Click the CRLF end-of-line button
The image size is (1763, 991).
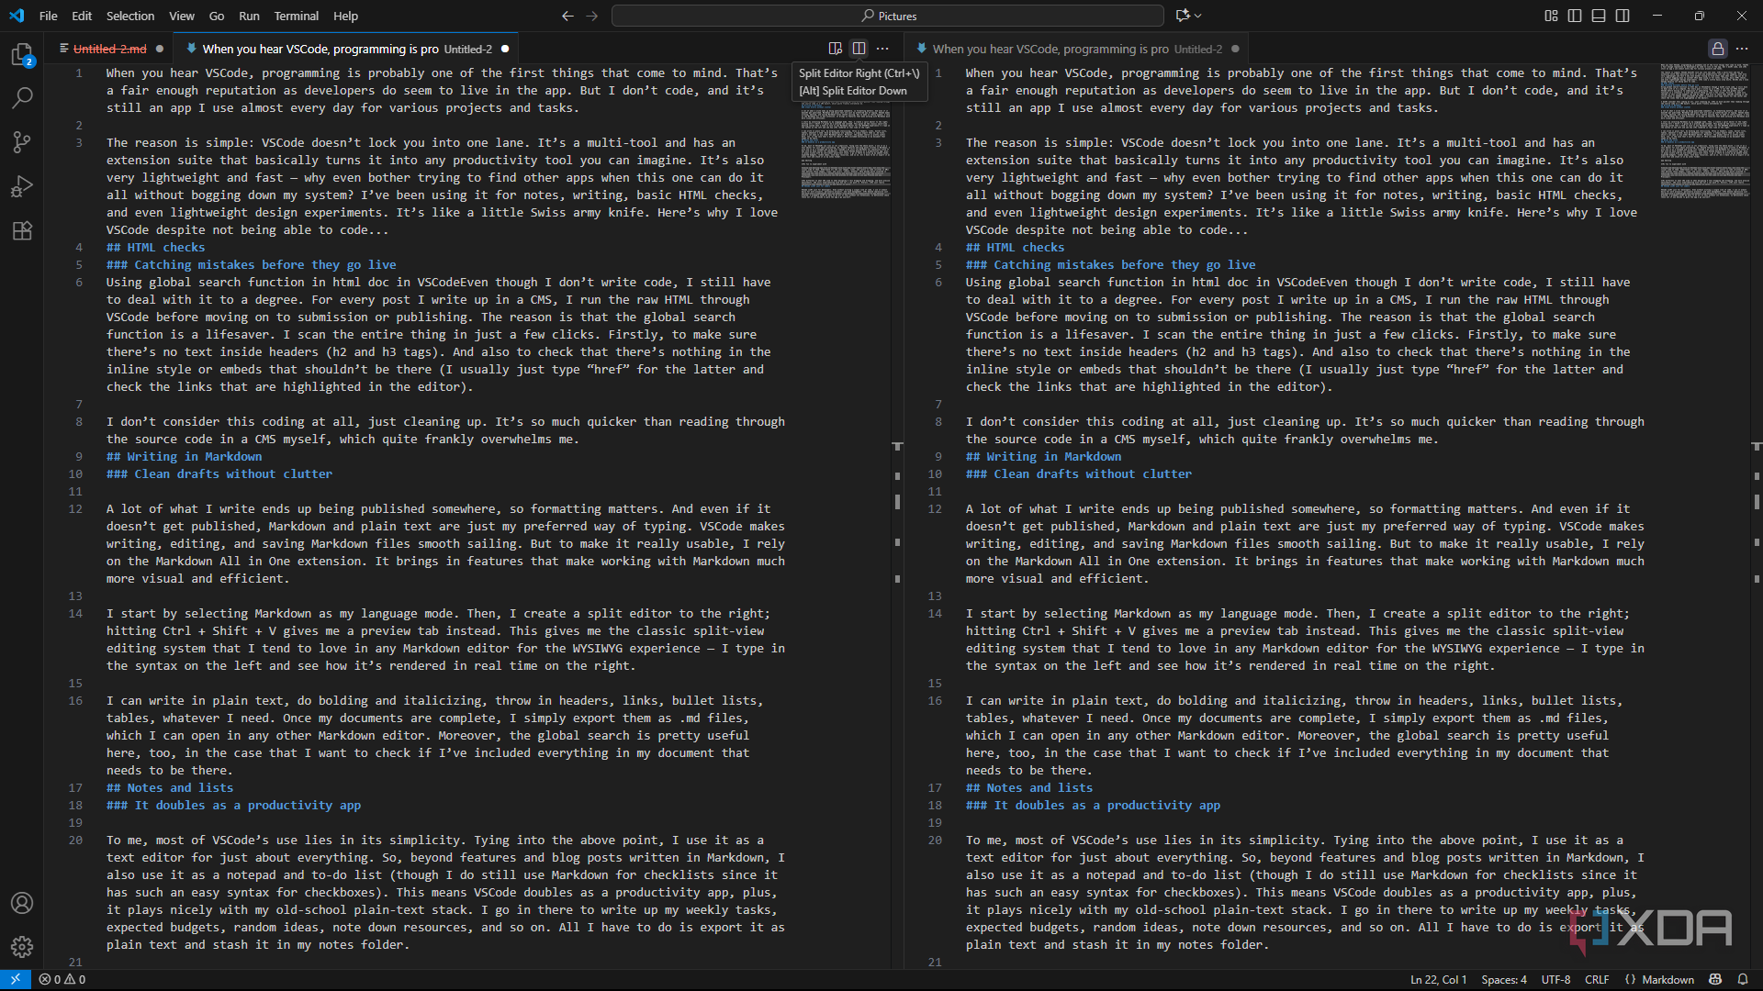click(1597, 979)
